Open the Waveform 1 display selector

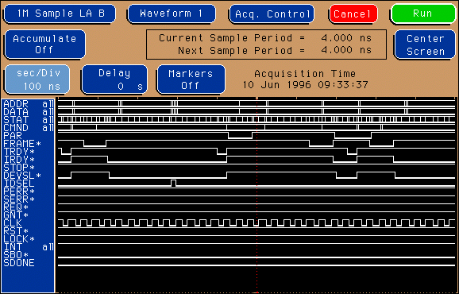(x=172, y=14)
